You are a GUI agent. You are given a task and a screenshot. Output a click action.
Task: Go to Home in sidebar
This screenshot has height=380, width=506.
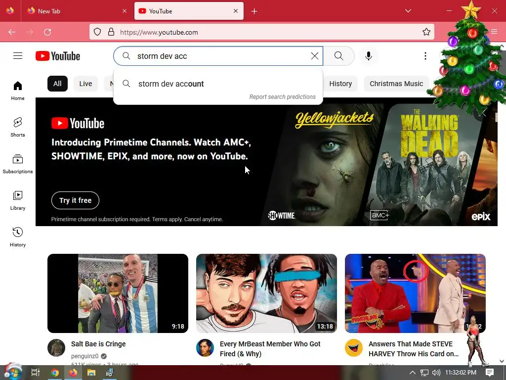point(18,91)
